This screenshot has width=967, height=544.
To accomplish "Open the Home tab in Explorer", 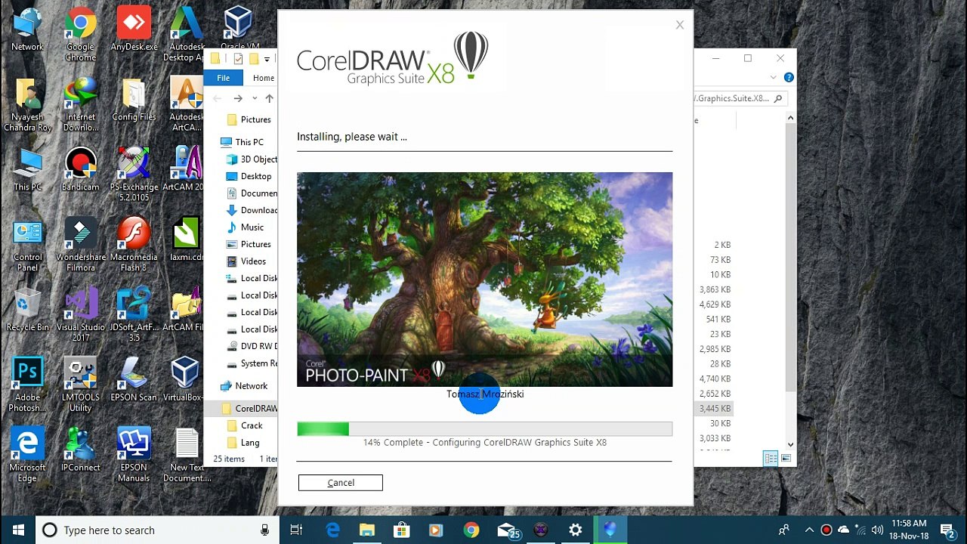I will pos(264,78).
